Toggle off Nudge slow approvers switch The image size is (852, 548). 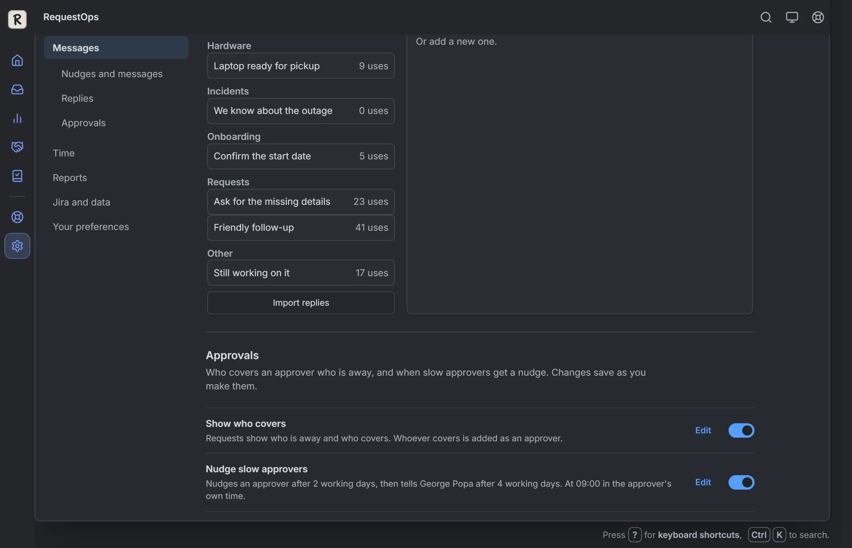pyautogui.click(x=741, y=482)
